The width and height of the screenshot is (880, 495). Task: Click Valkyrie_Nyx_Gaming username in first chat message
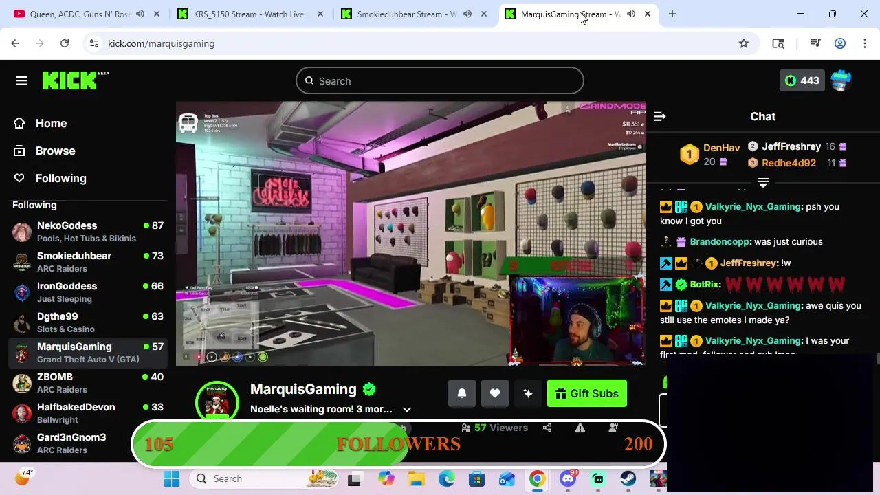tap(753, 206)
